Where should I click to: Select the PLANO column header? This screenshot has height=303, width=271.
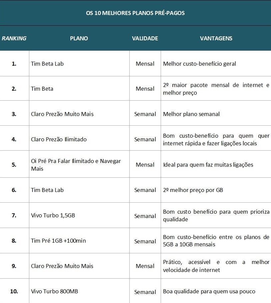tap(79, 38)
